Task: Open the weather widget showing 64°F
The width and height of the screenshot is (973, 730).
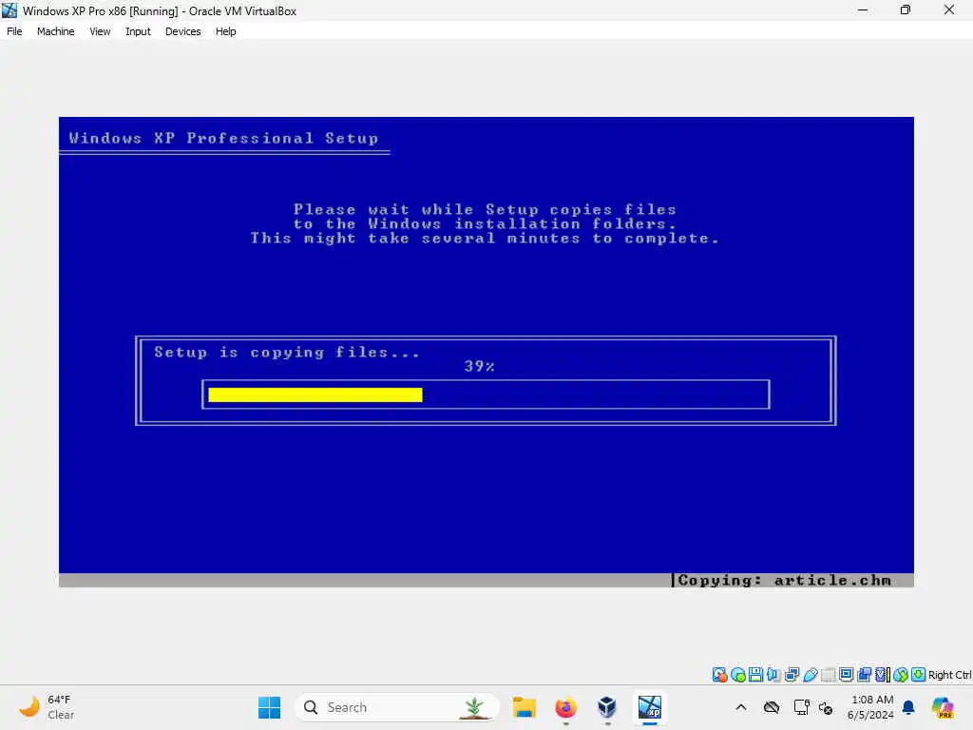Action: point(47,707)
